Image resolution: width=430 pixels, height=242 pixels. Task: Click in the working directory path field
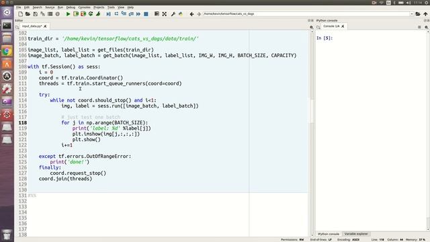pos(306,13)
